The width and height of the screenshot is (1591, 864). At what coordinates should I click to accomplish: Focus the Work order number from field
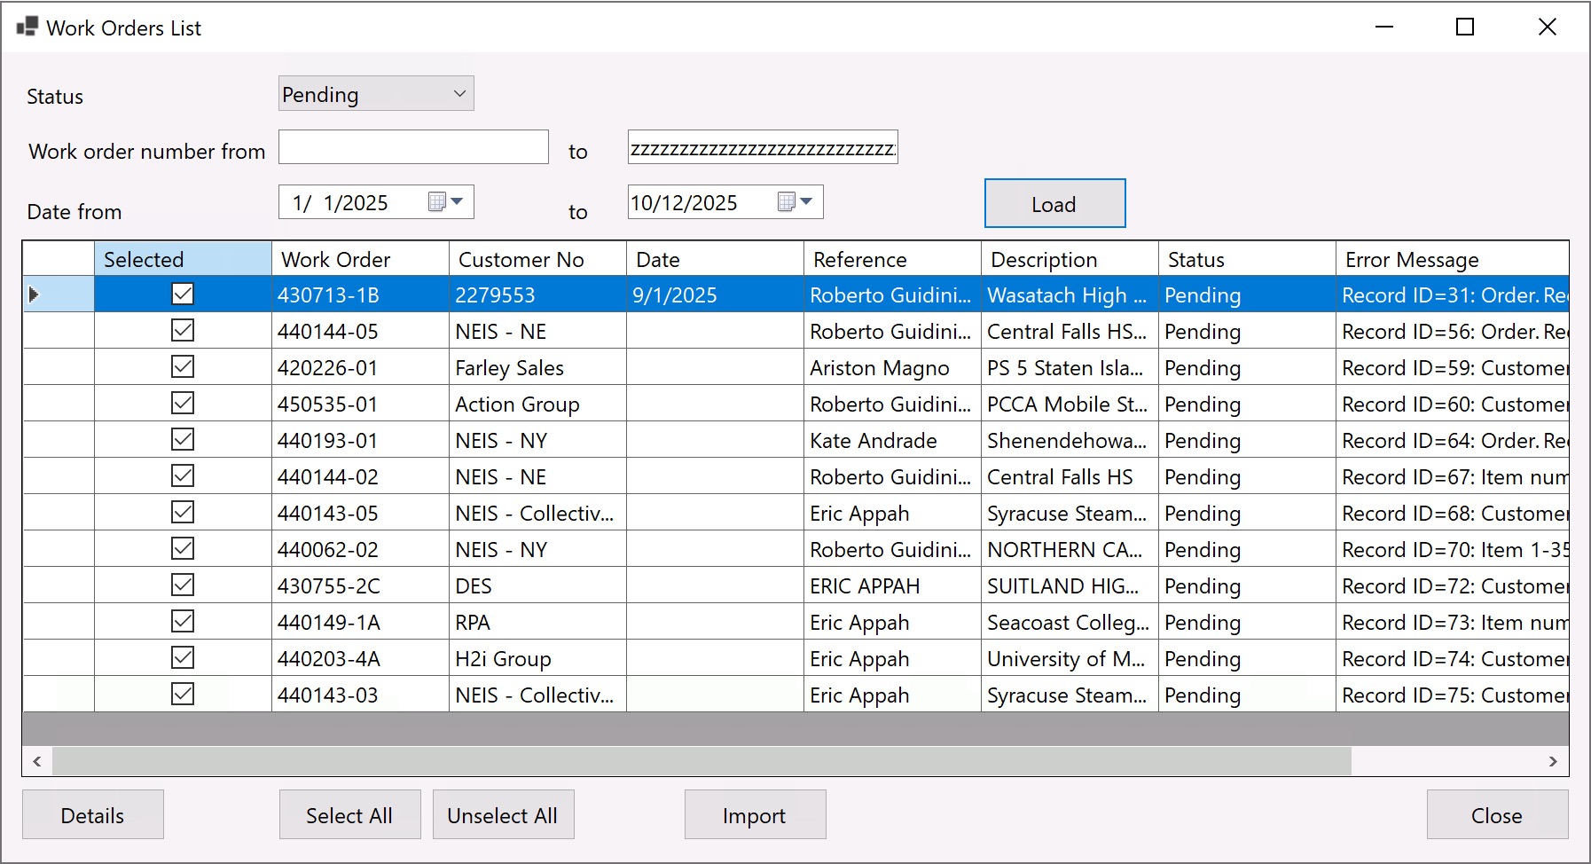click(413, 148)
